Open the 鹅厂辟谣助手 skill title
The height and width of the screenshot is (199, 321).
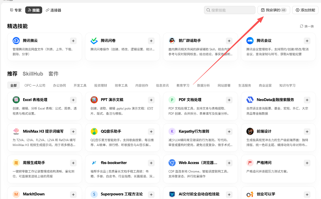[190, 41]
